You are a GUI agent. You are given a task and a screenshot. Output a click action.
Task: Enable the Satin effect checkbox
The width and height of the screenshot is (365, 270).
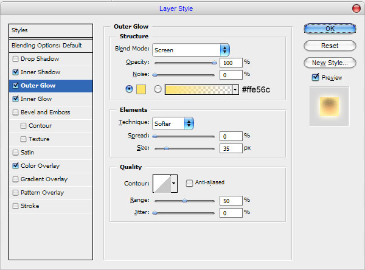pos(15,153)
